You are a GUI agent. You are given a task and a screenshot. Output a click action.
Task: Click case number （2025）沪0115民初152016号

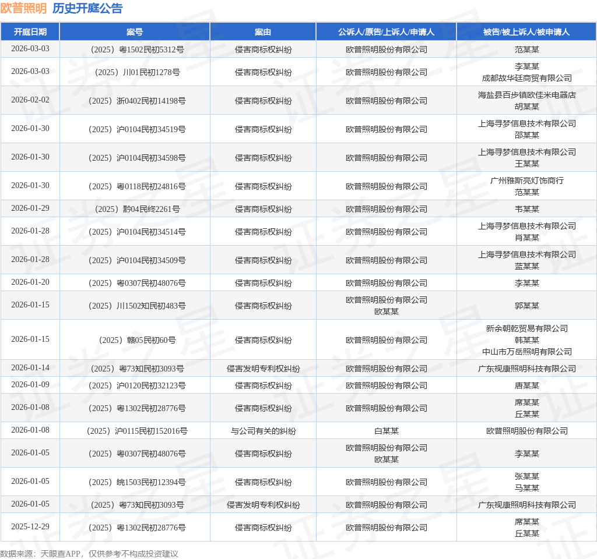[138, 431]
